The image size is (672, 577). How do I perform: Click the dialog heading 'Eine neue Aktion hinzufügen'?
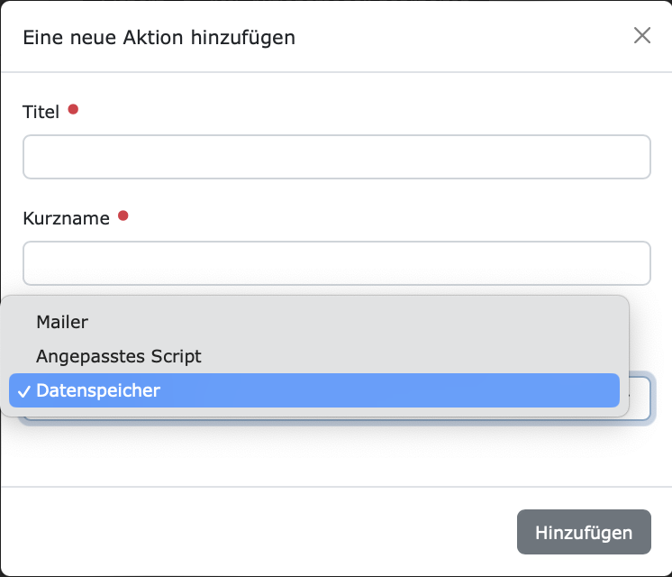click(x=159, y=37)
